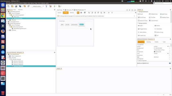Click the List by Date button in canvas
The height and width of the screenshot is (96, 172).
coord(74,25)
